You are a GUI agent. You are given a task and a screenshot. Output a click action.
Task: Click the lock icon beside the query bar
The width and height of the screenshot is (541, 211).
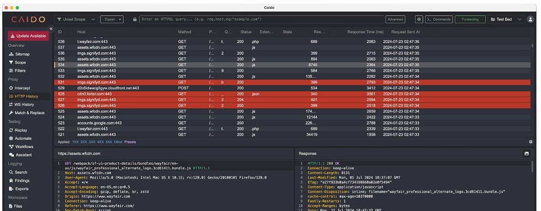pos(135,19)
